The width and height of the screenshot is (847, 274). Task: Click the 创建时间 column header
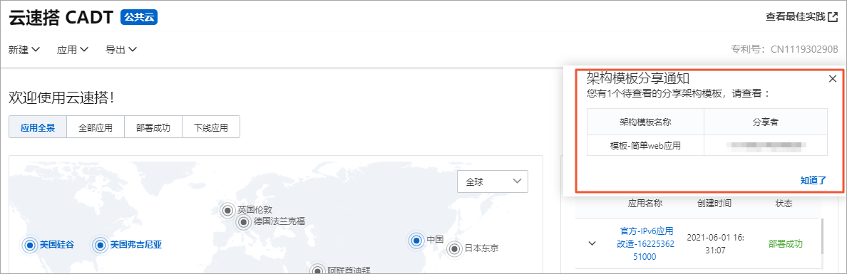coord(714,204)
